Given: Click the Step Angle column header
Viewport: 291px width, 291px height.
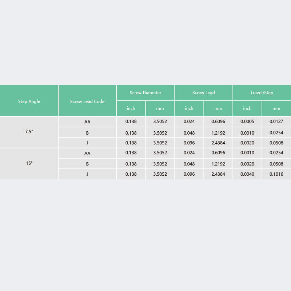Looking at the screenshot, I should [29, 101].
